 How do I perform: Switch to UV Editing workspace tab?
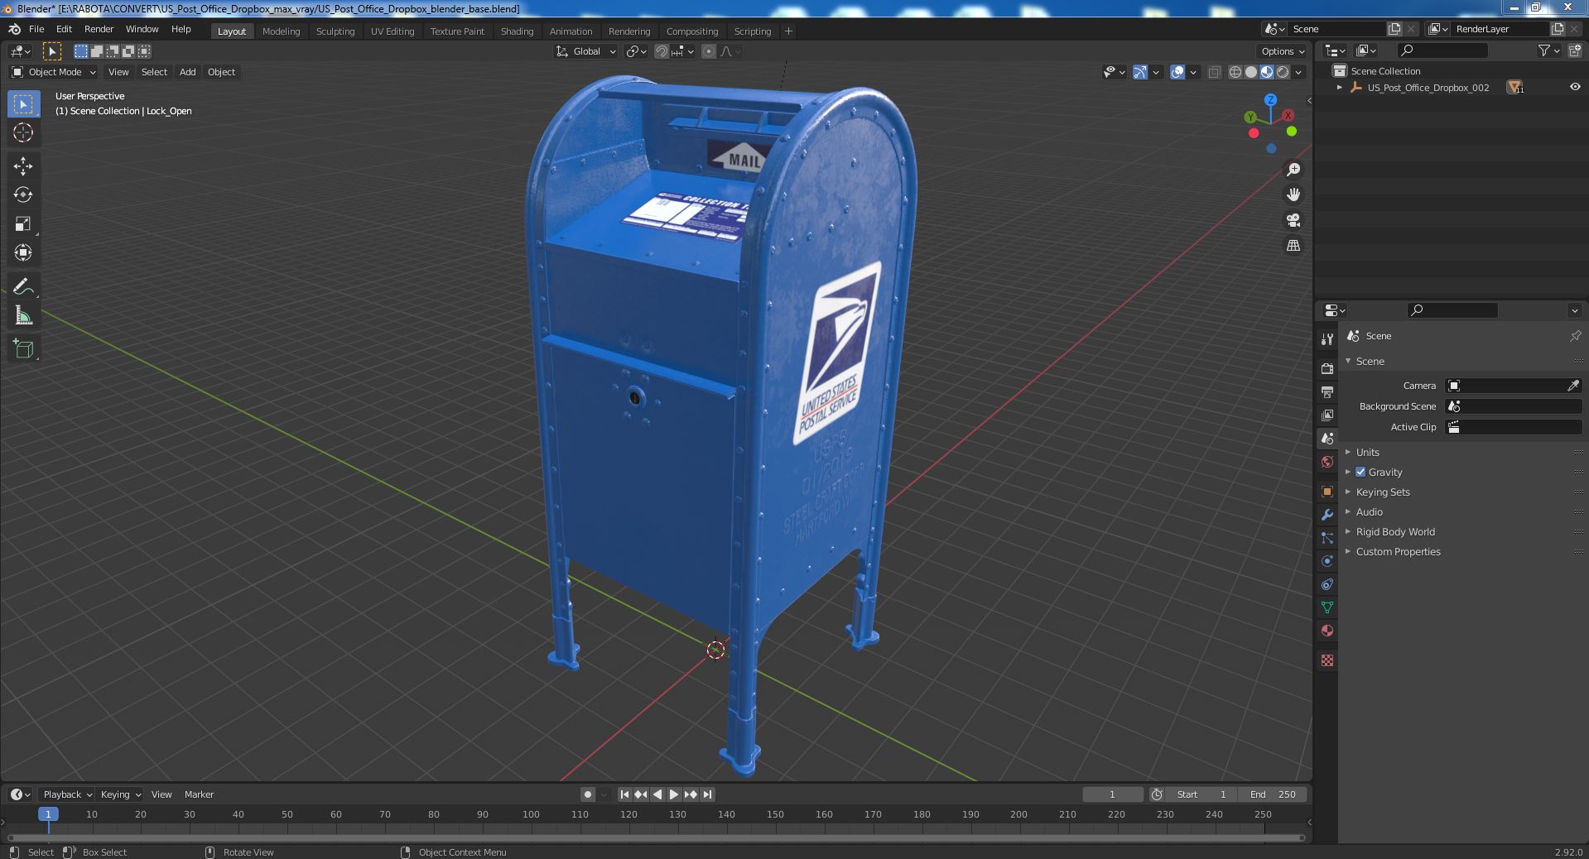(392, 31)
